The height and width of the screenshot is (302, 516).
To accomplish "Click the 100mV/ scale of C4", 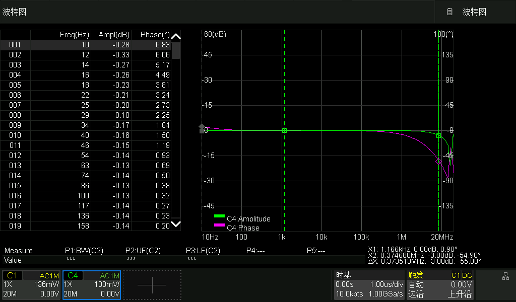I will [x=107, y=284].
